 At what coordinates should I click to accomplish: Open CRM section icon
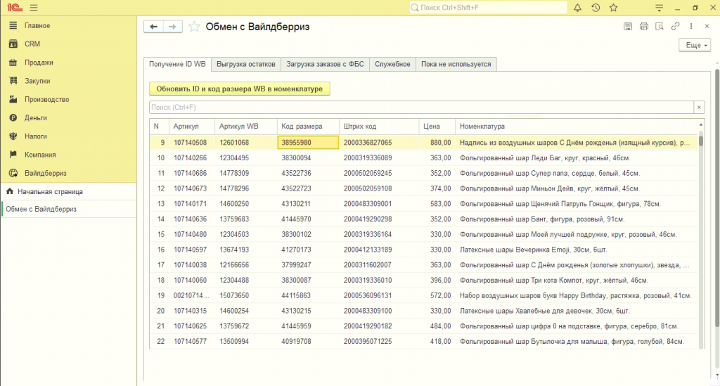click(x=13, y=44)
